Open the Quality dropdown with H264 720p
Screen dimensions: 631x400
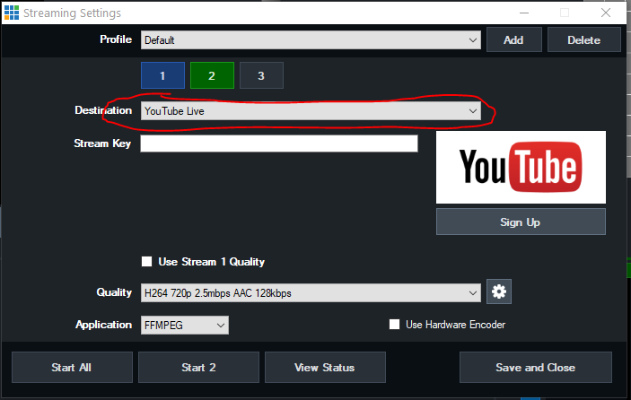click(311, 292)
